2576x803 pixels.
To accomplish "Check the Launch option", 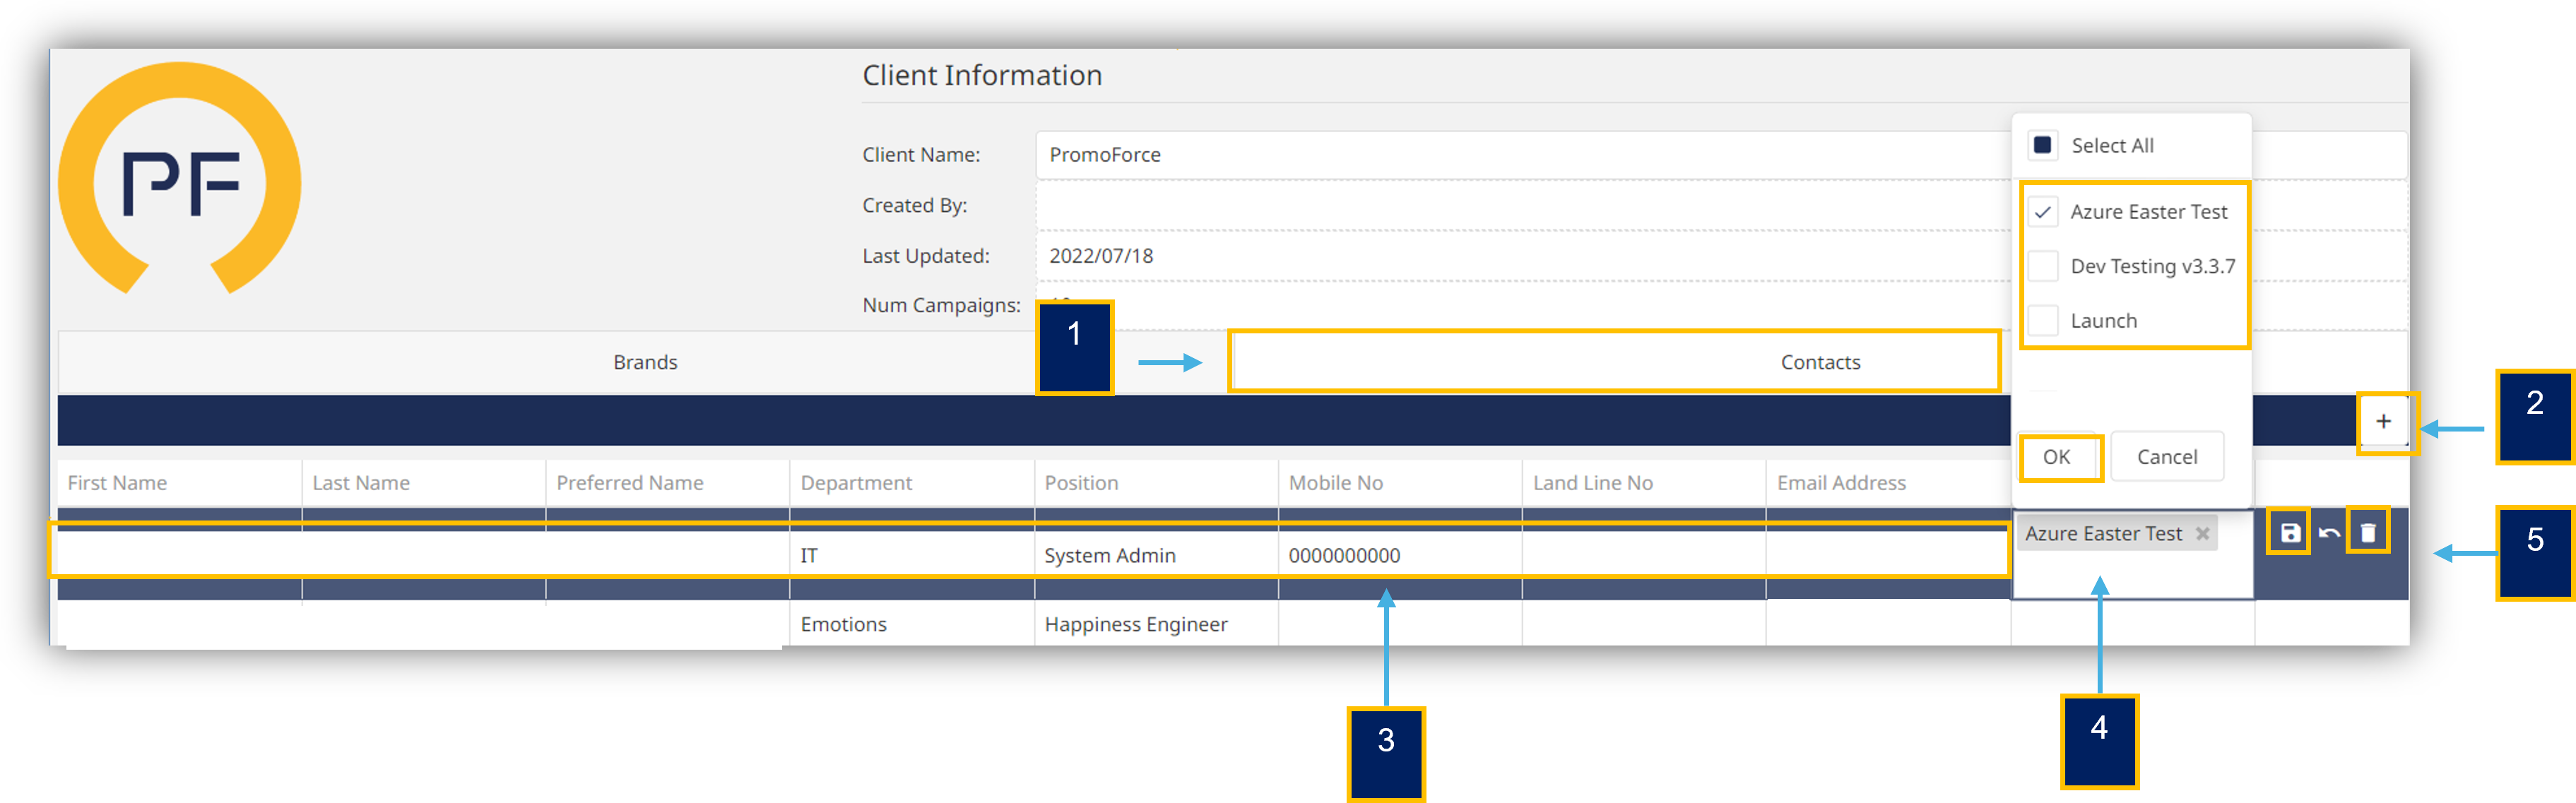I will 2043,321.
